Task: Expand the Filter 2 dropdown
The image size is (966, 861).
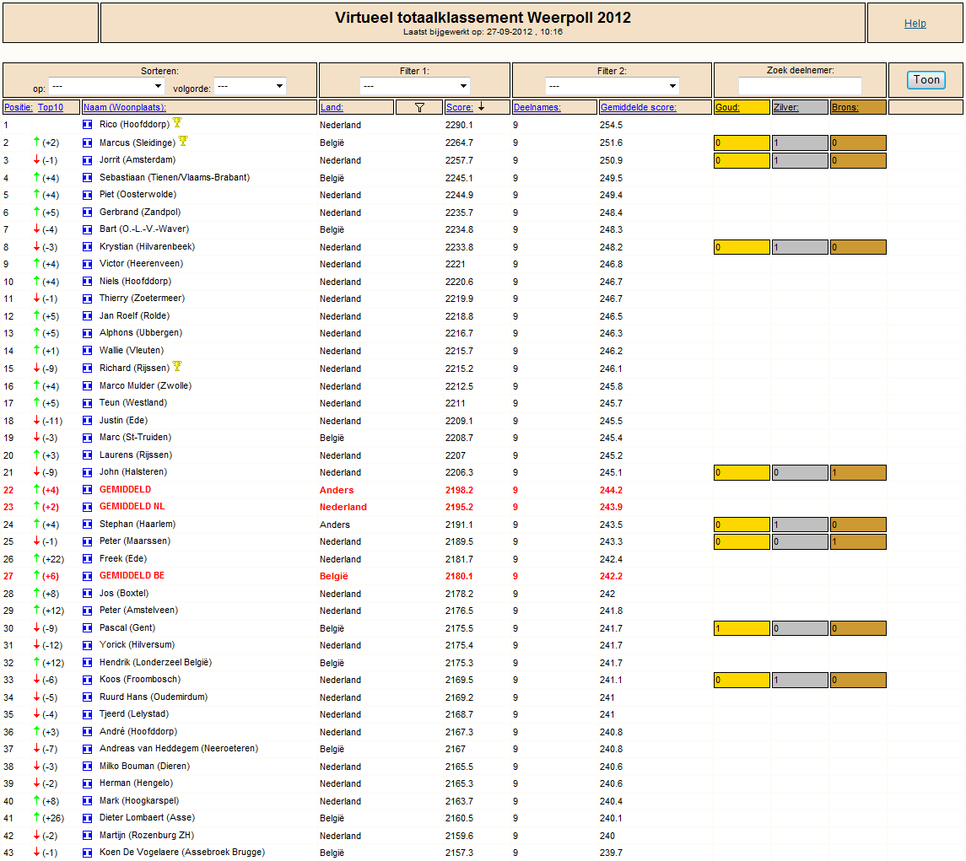Action: pyautogui.click(x=613, y=86)
